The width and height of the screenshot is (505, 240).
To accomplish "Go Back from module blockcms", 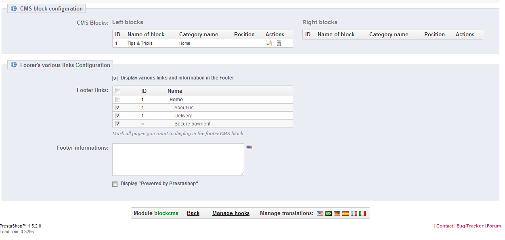I will pos(193,213).
